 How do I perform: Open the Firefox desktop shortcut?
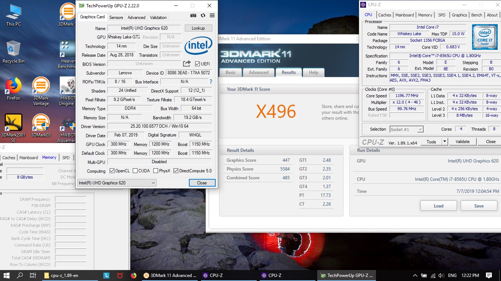point(14,89)
